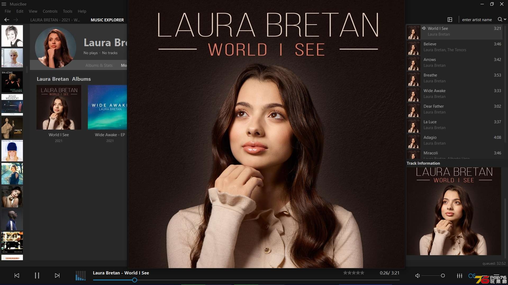
Task: Open the File menu
Action: click(x=8, y=11)
